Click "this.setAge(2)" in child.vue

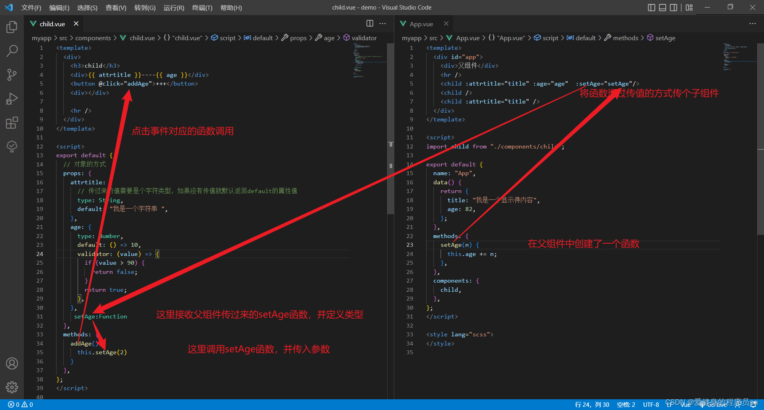click(x=102, y=352)
